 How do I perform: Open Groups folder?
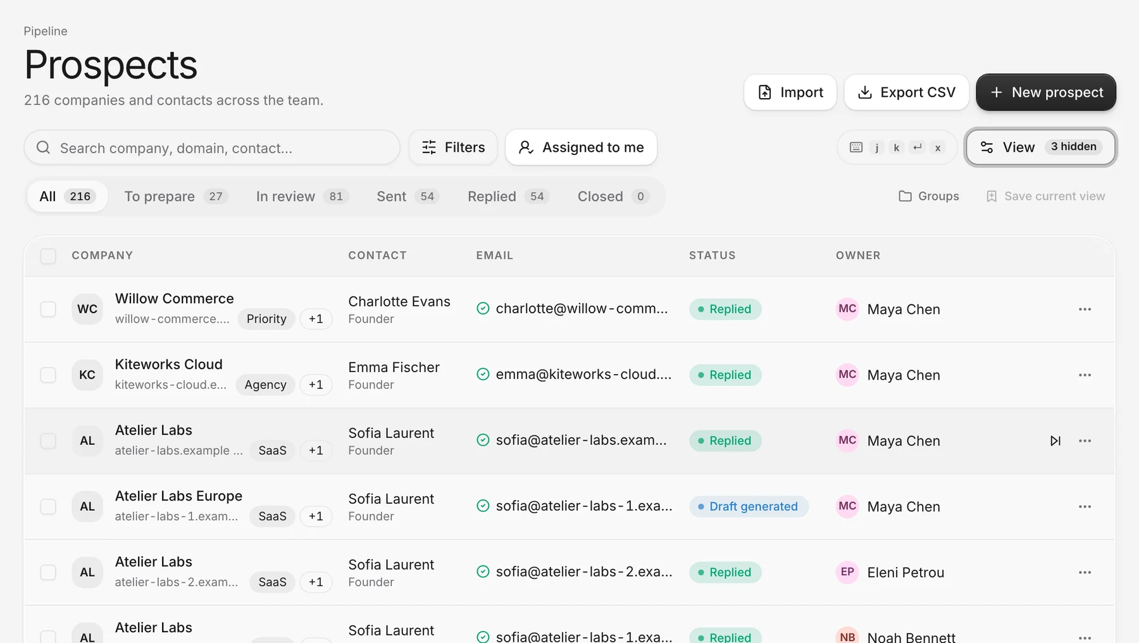929,196
